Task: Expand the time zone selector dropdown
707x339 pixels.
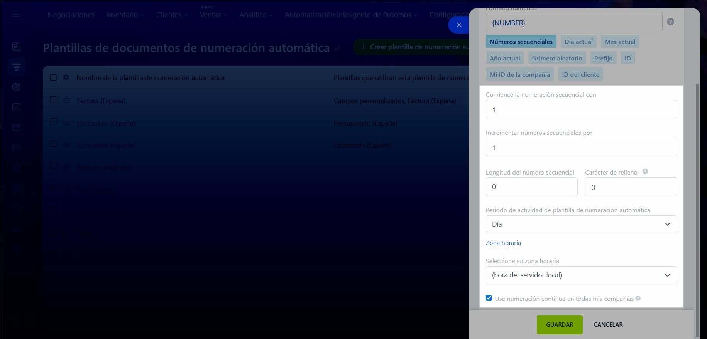Action: tap(581, 275)
